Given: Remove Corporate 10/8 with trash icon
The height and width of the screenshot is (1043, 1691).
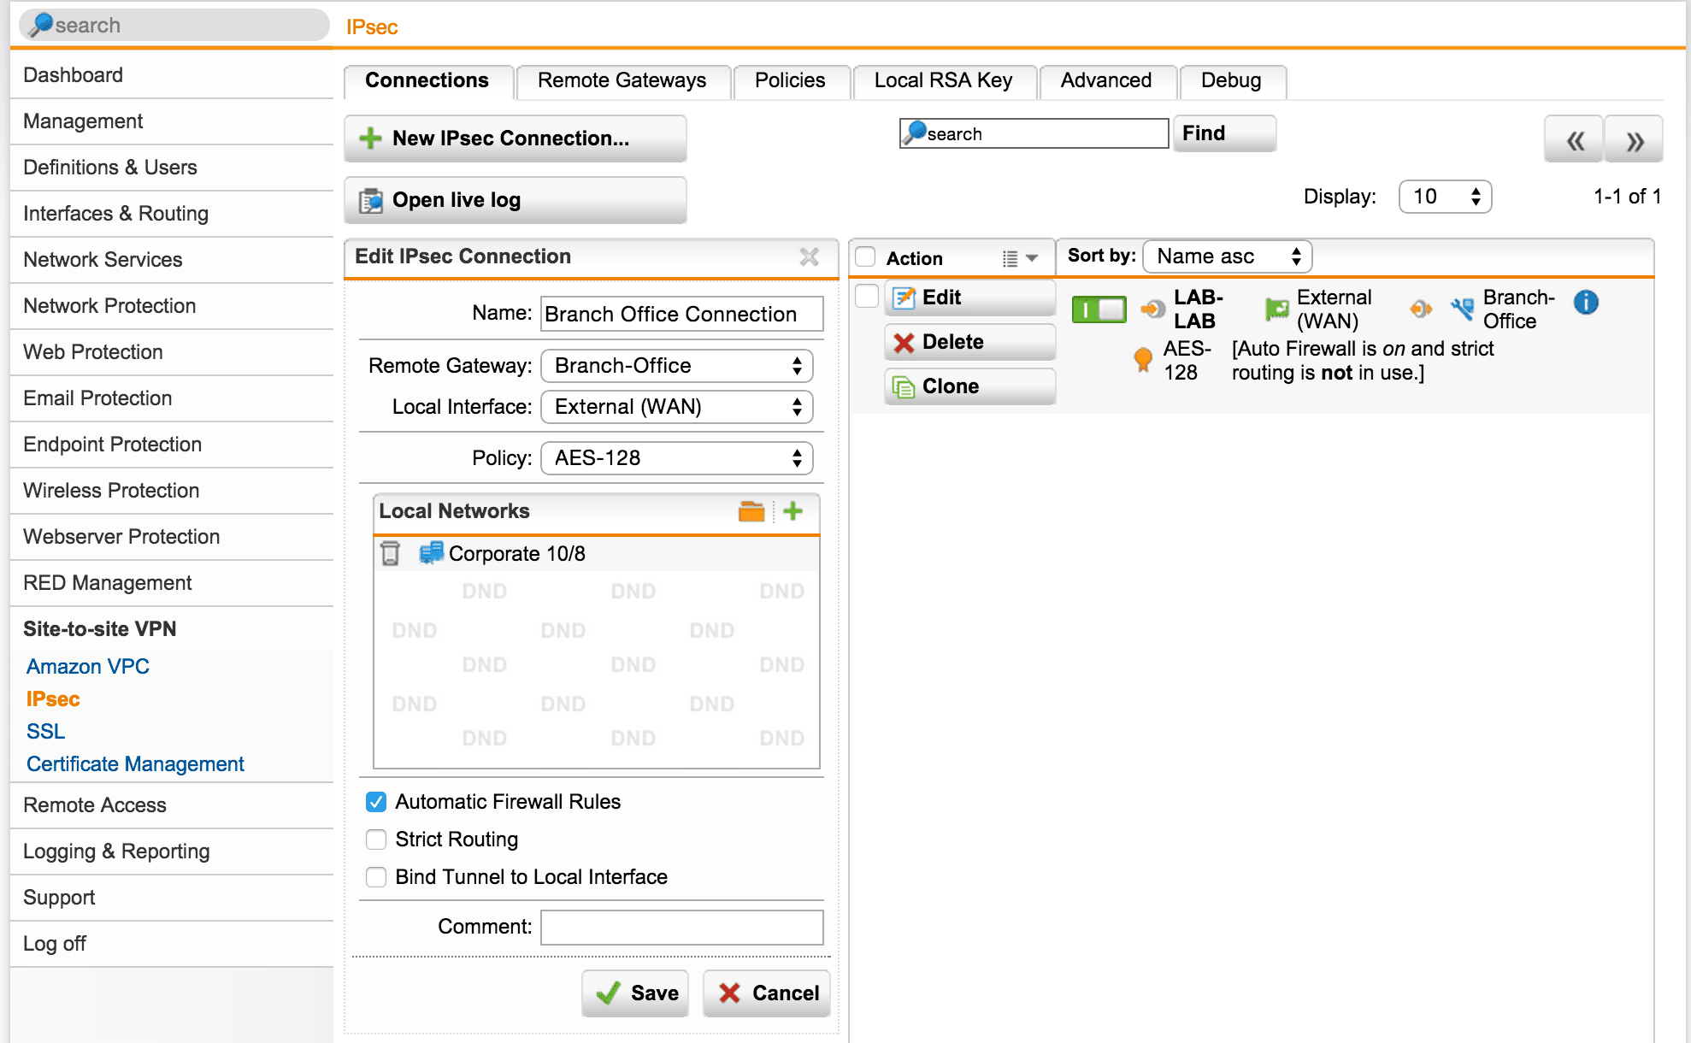Looking at the screenshot, I should [x=390, y=553].
